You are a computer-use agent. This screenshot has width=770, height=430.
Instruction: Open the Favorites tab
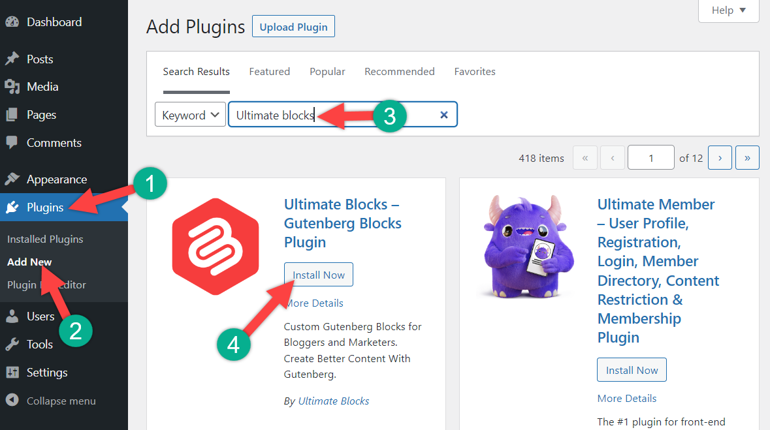click(475, 72)
